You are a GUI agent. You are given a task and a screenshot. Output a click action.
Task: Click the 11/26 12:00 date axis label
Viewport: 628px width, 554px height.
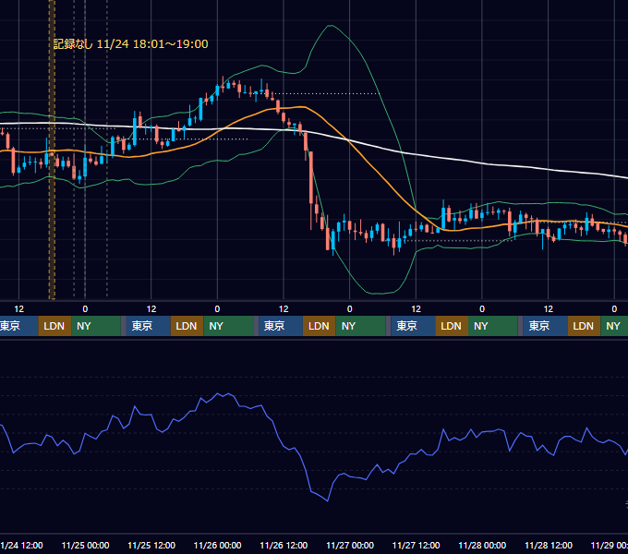pyautogui.click(x=284, y=545)
